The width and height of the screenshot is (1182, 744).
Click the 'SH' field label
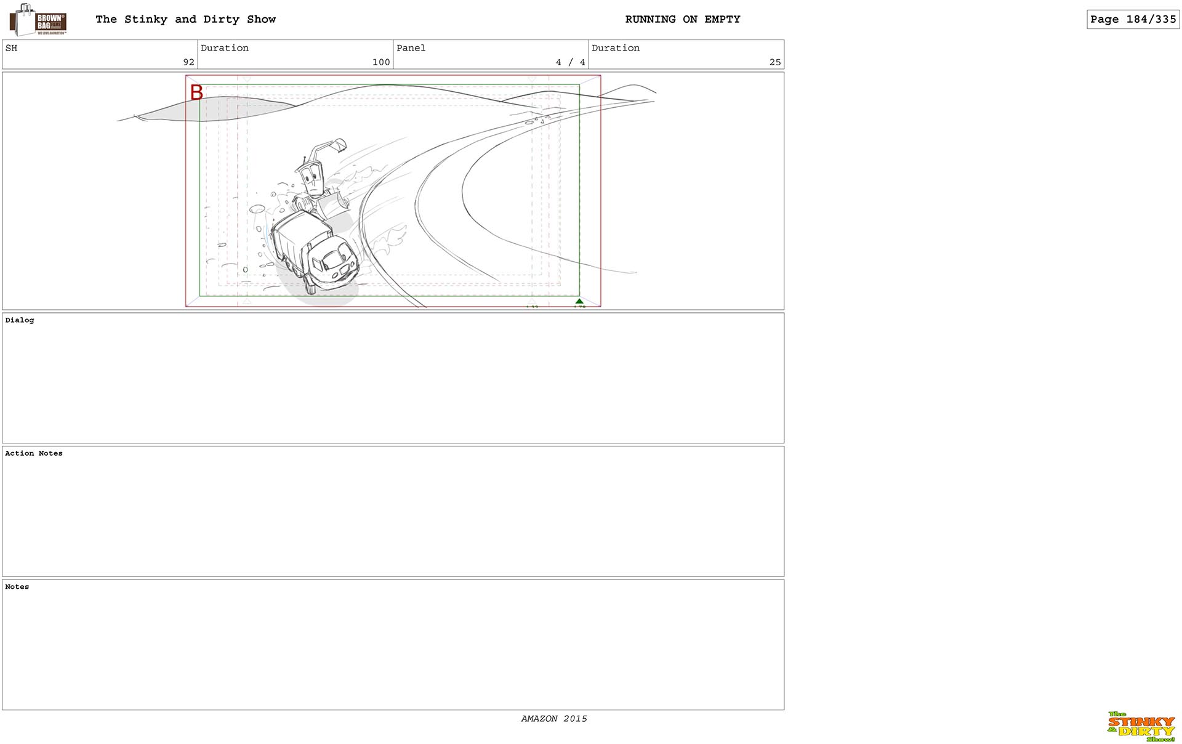11,48
